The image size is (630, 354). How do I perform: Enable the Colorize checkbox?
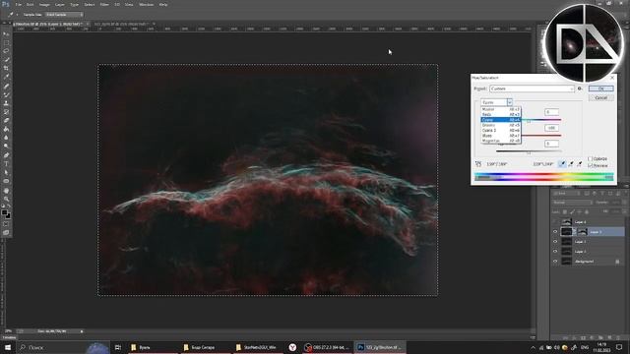coord(591,159)
